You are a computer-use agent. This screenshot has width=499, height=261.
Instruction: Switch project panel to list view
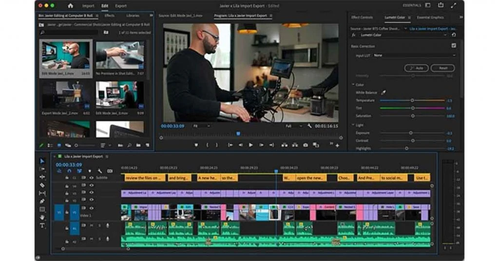coord(50,145)
